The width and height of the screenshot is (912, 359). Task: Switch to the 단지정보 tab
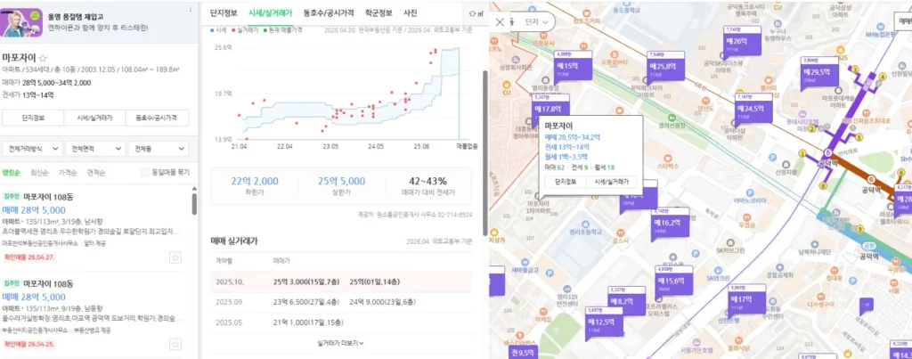(224, 12)
